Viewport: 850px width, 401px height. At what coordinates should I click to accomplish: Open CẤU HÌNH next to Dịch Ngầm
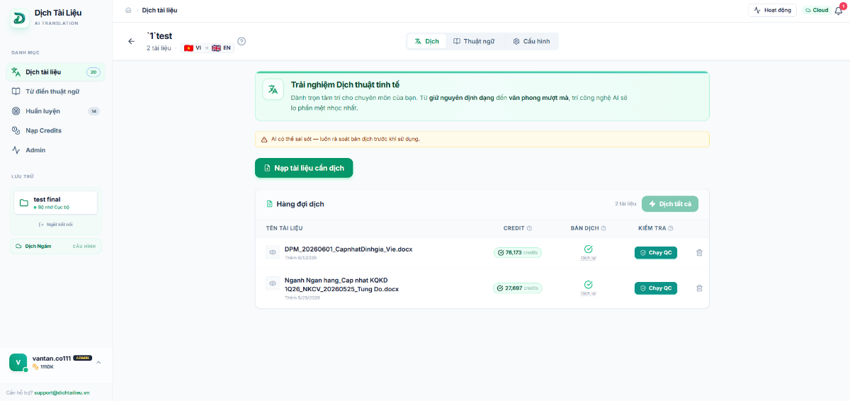click(84, 246)
